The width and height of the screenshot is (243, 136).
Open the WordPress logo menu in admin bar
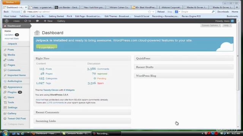[x=6, y=21]
